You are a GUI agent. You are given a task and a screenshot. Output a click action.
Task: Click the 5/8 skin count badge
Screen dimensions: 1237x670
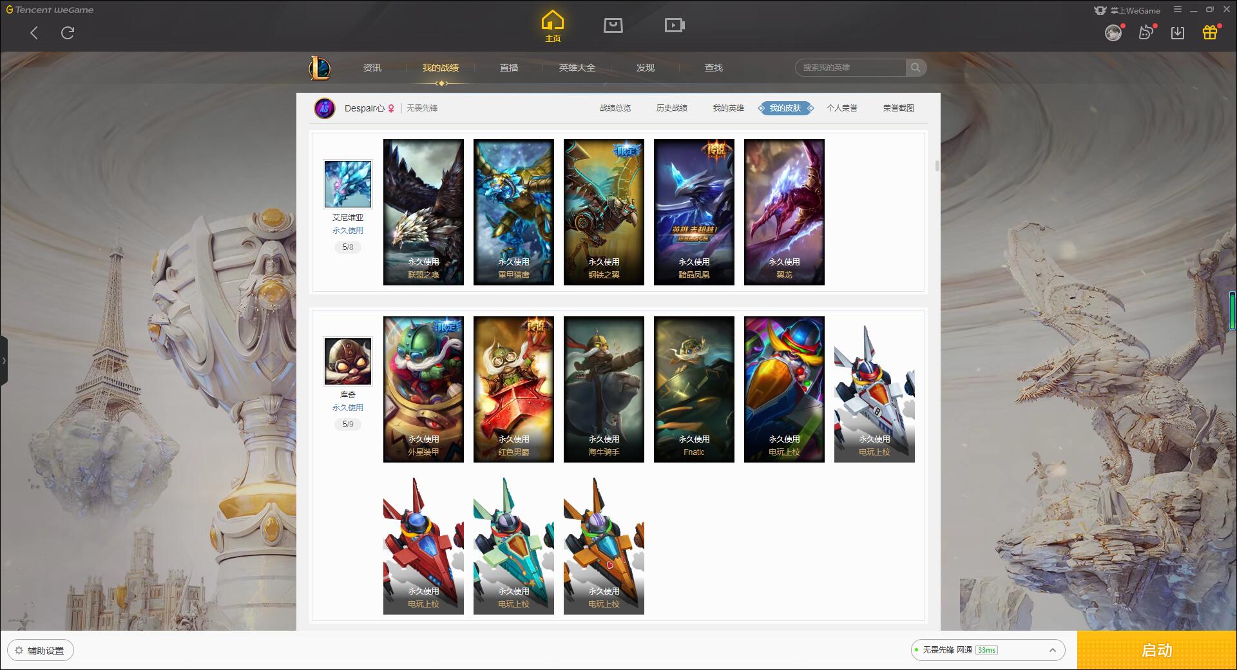click(348, 247)
